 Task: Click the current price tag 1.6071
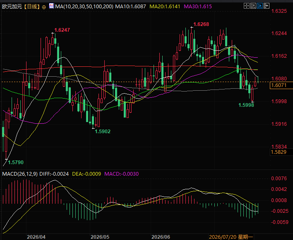(281, 85)
